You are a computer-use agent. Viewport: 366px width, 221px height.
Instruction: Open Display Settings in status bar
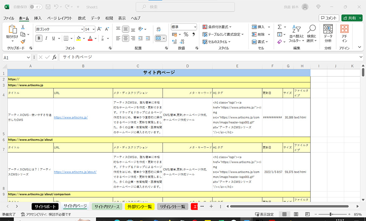[265, 214]
